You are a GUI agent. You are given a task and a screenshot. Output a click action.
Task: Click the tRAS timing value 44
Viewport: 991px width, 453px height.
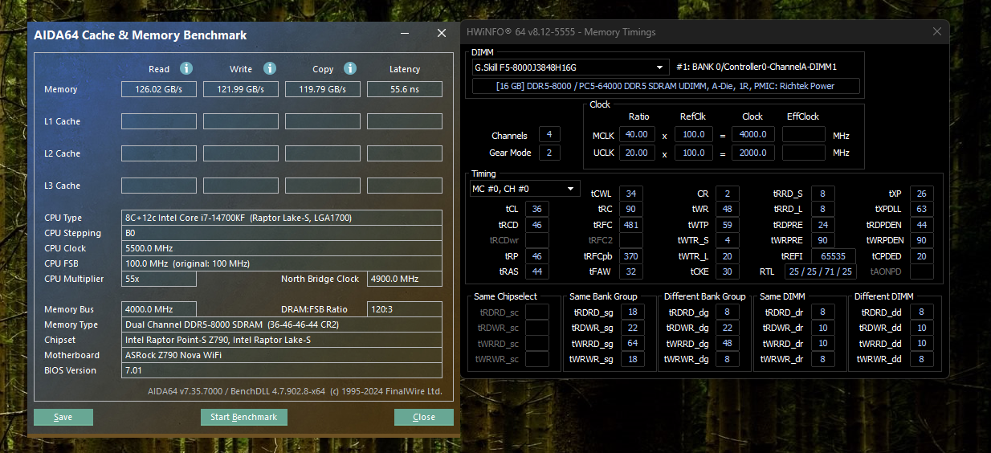point(536,272)
